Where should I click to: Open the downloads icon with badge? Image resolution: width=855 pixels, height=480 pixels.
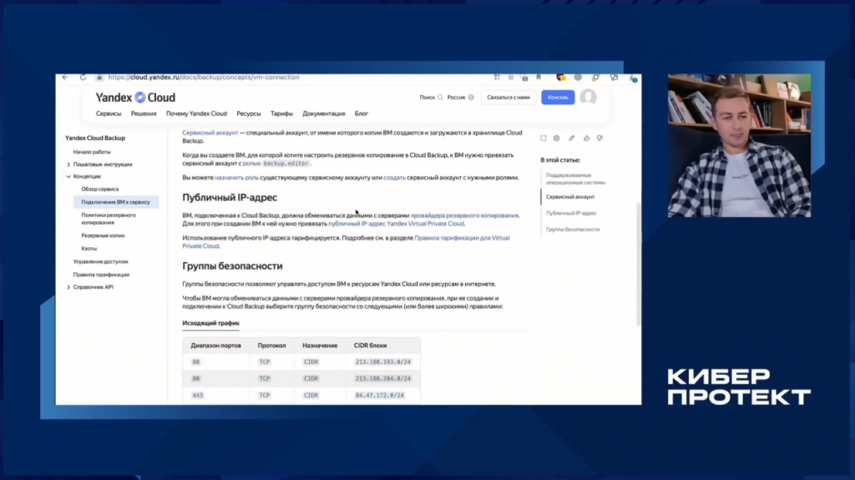pos(633,78)
